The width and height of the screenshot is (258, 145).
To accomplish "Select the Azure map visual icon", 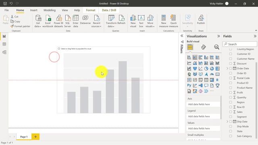I will pyautogui.click(x=206, y=74).
